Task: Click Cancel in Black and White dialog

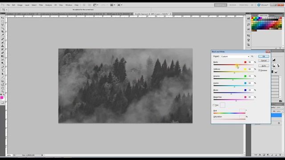Action: click(264, 60)
